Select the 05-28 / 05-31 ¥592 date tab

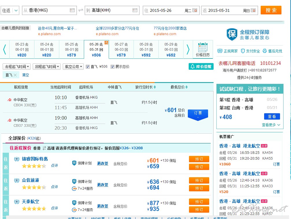tap(146, 50)
